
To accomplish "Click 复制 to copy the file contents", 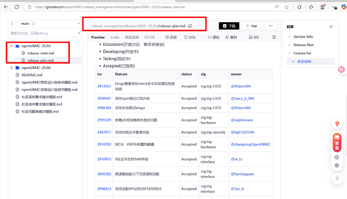I will 231,37.
